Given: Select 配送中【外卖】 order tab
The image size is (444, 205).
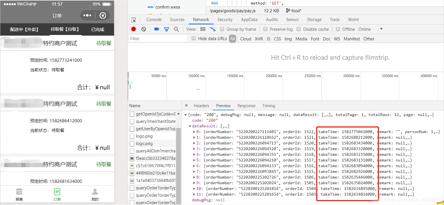Looking at the screenshot, I should coord(24,30).
